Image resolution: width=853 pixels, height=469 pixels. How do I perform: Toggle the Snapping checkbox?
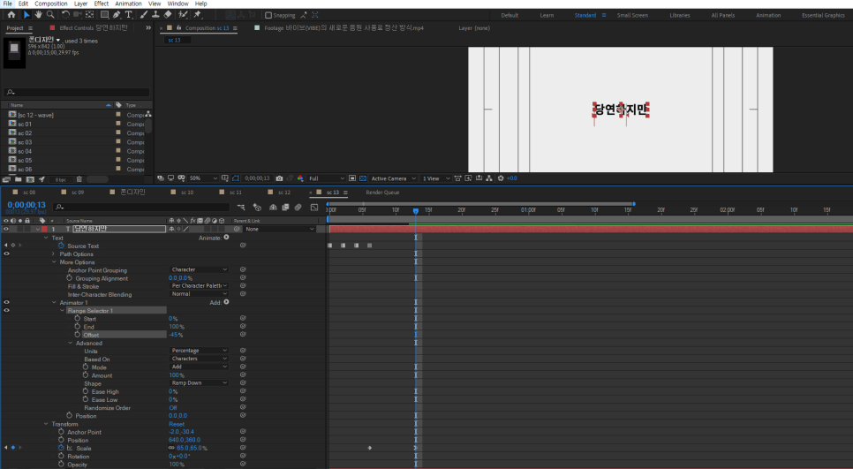(268, 15)
